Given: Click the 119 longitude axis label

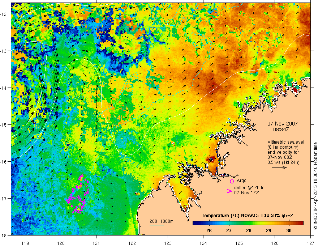Looking at the screenshot, I should (x=25, y=243).
